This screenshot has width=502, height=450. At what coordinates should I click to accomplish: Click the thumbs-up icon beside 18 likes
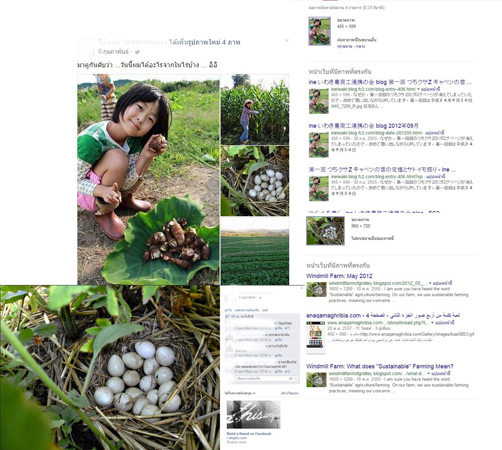[227, 316]
